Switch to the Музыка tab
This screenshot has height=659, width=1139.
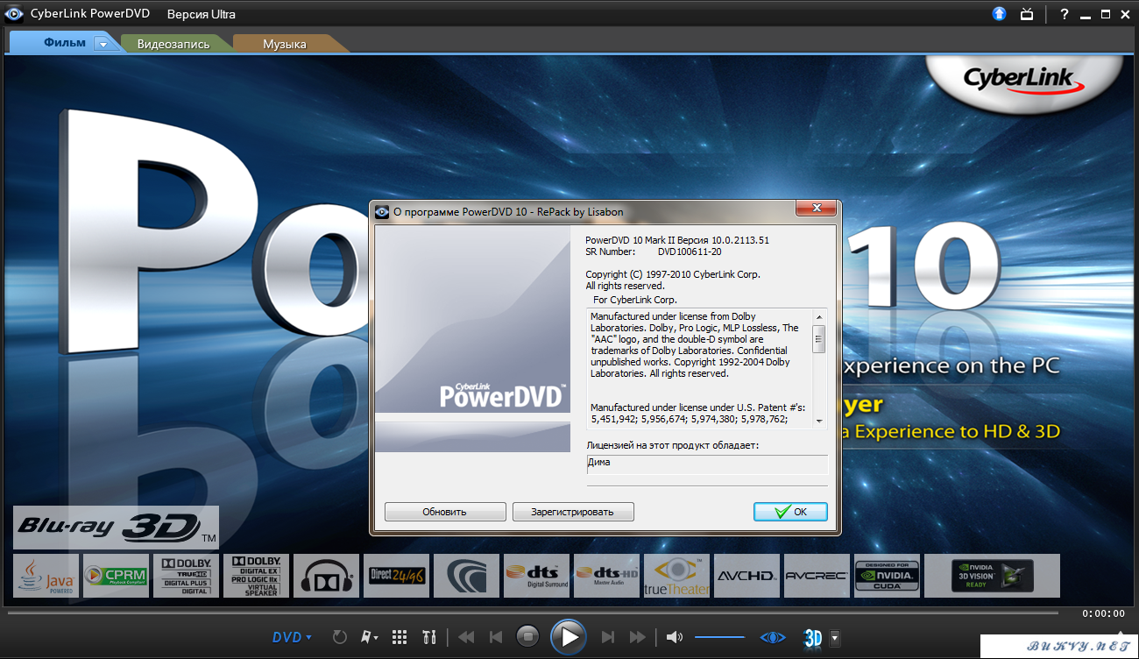pos(285,44)
